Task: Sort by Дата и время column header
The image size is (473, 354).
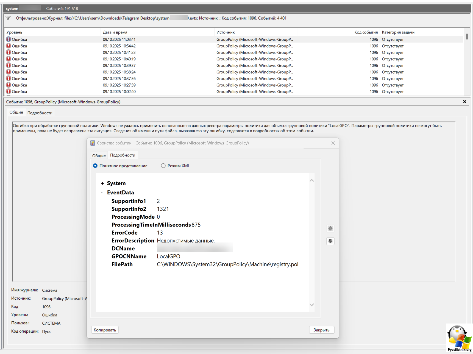Action: (x=115, y=32)
